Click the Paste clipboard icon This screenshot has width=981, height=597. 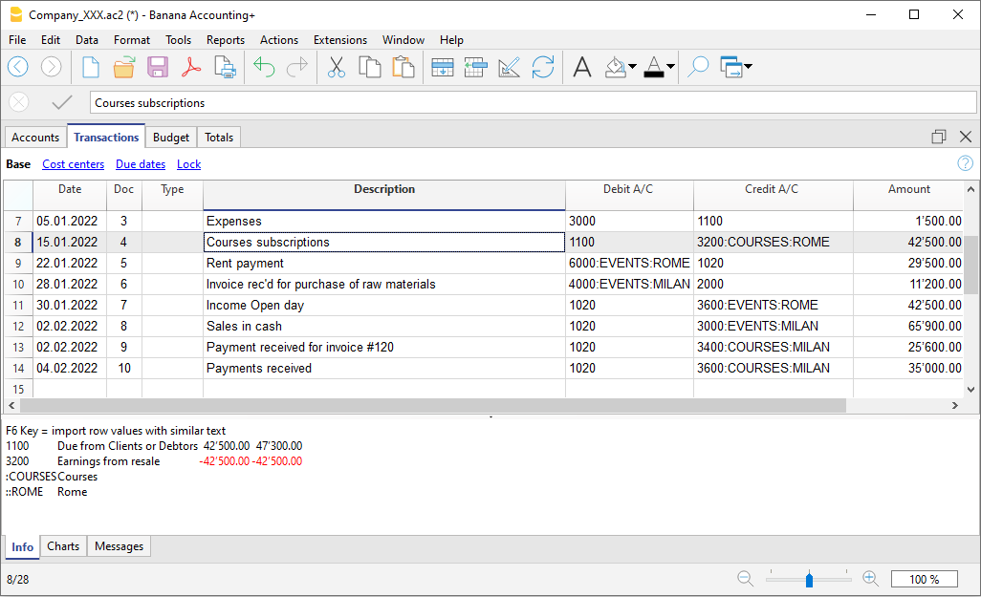[403, 67]
